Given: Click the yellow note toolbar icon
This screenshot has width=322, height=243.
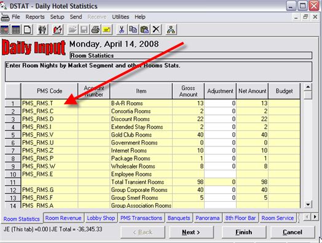Looking at the screenshot, I should 106,30.
